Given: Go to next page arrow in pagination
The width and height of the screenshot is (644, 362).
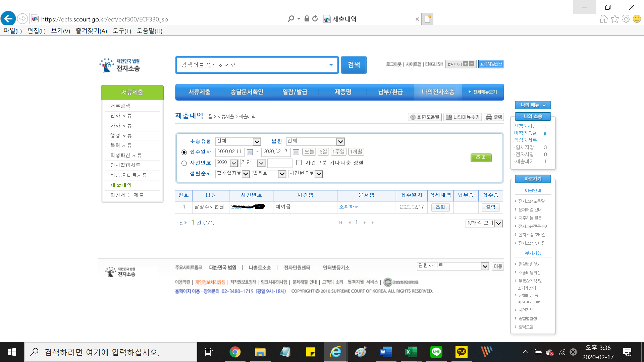Looking at the screenshot, I should (x=364, y=223).
